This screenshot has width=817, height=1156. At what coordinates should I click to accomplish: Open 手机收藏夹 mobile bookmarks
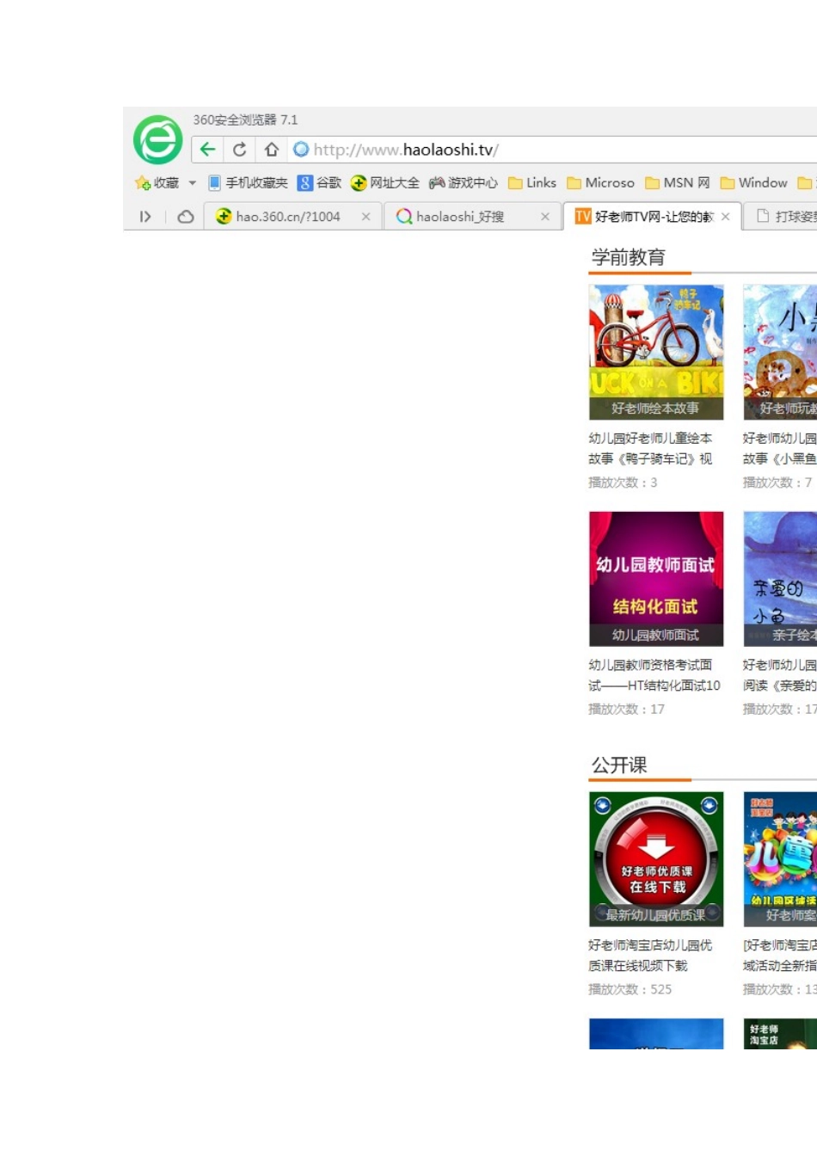tap(248, 183)
